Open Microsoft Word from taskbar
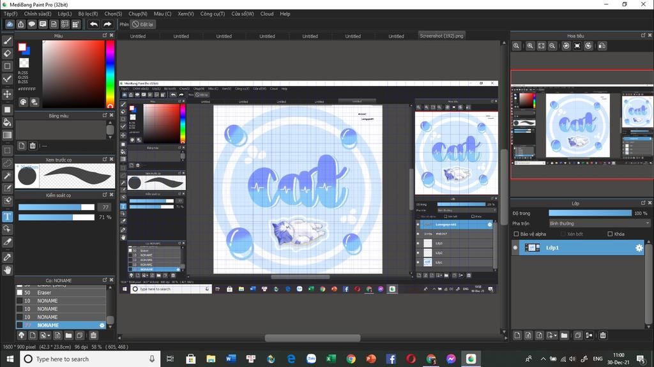654x367 pixels. click(x=231, y=359)
